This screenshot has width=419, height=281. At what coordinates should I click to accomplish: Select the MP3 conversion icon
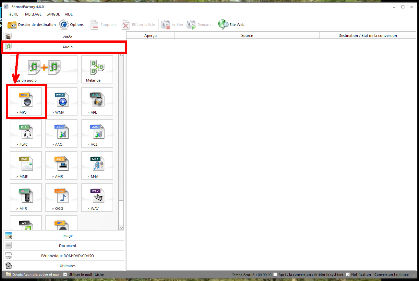click(26, 101)
